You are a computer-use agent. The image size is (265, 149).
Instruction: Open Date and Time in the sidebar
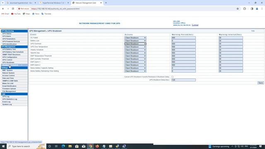(8, 78)
